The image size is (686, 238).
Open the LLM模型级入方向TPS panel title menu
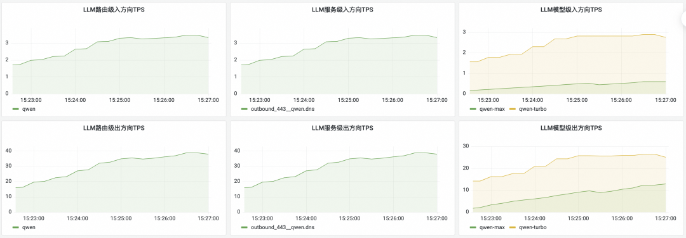(x=571, y=9)
